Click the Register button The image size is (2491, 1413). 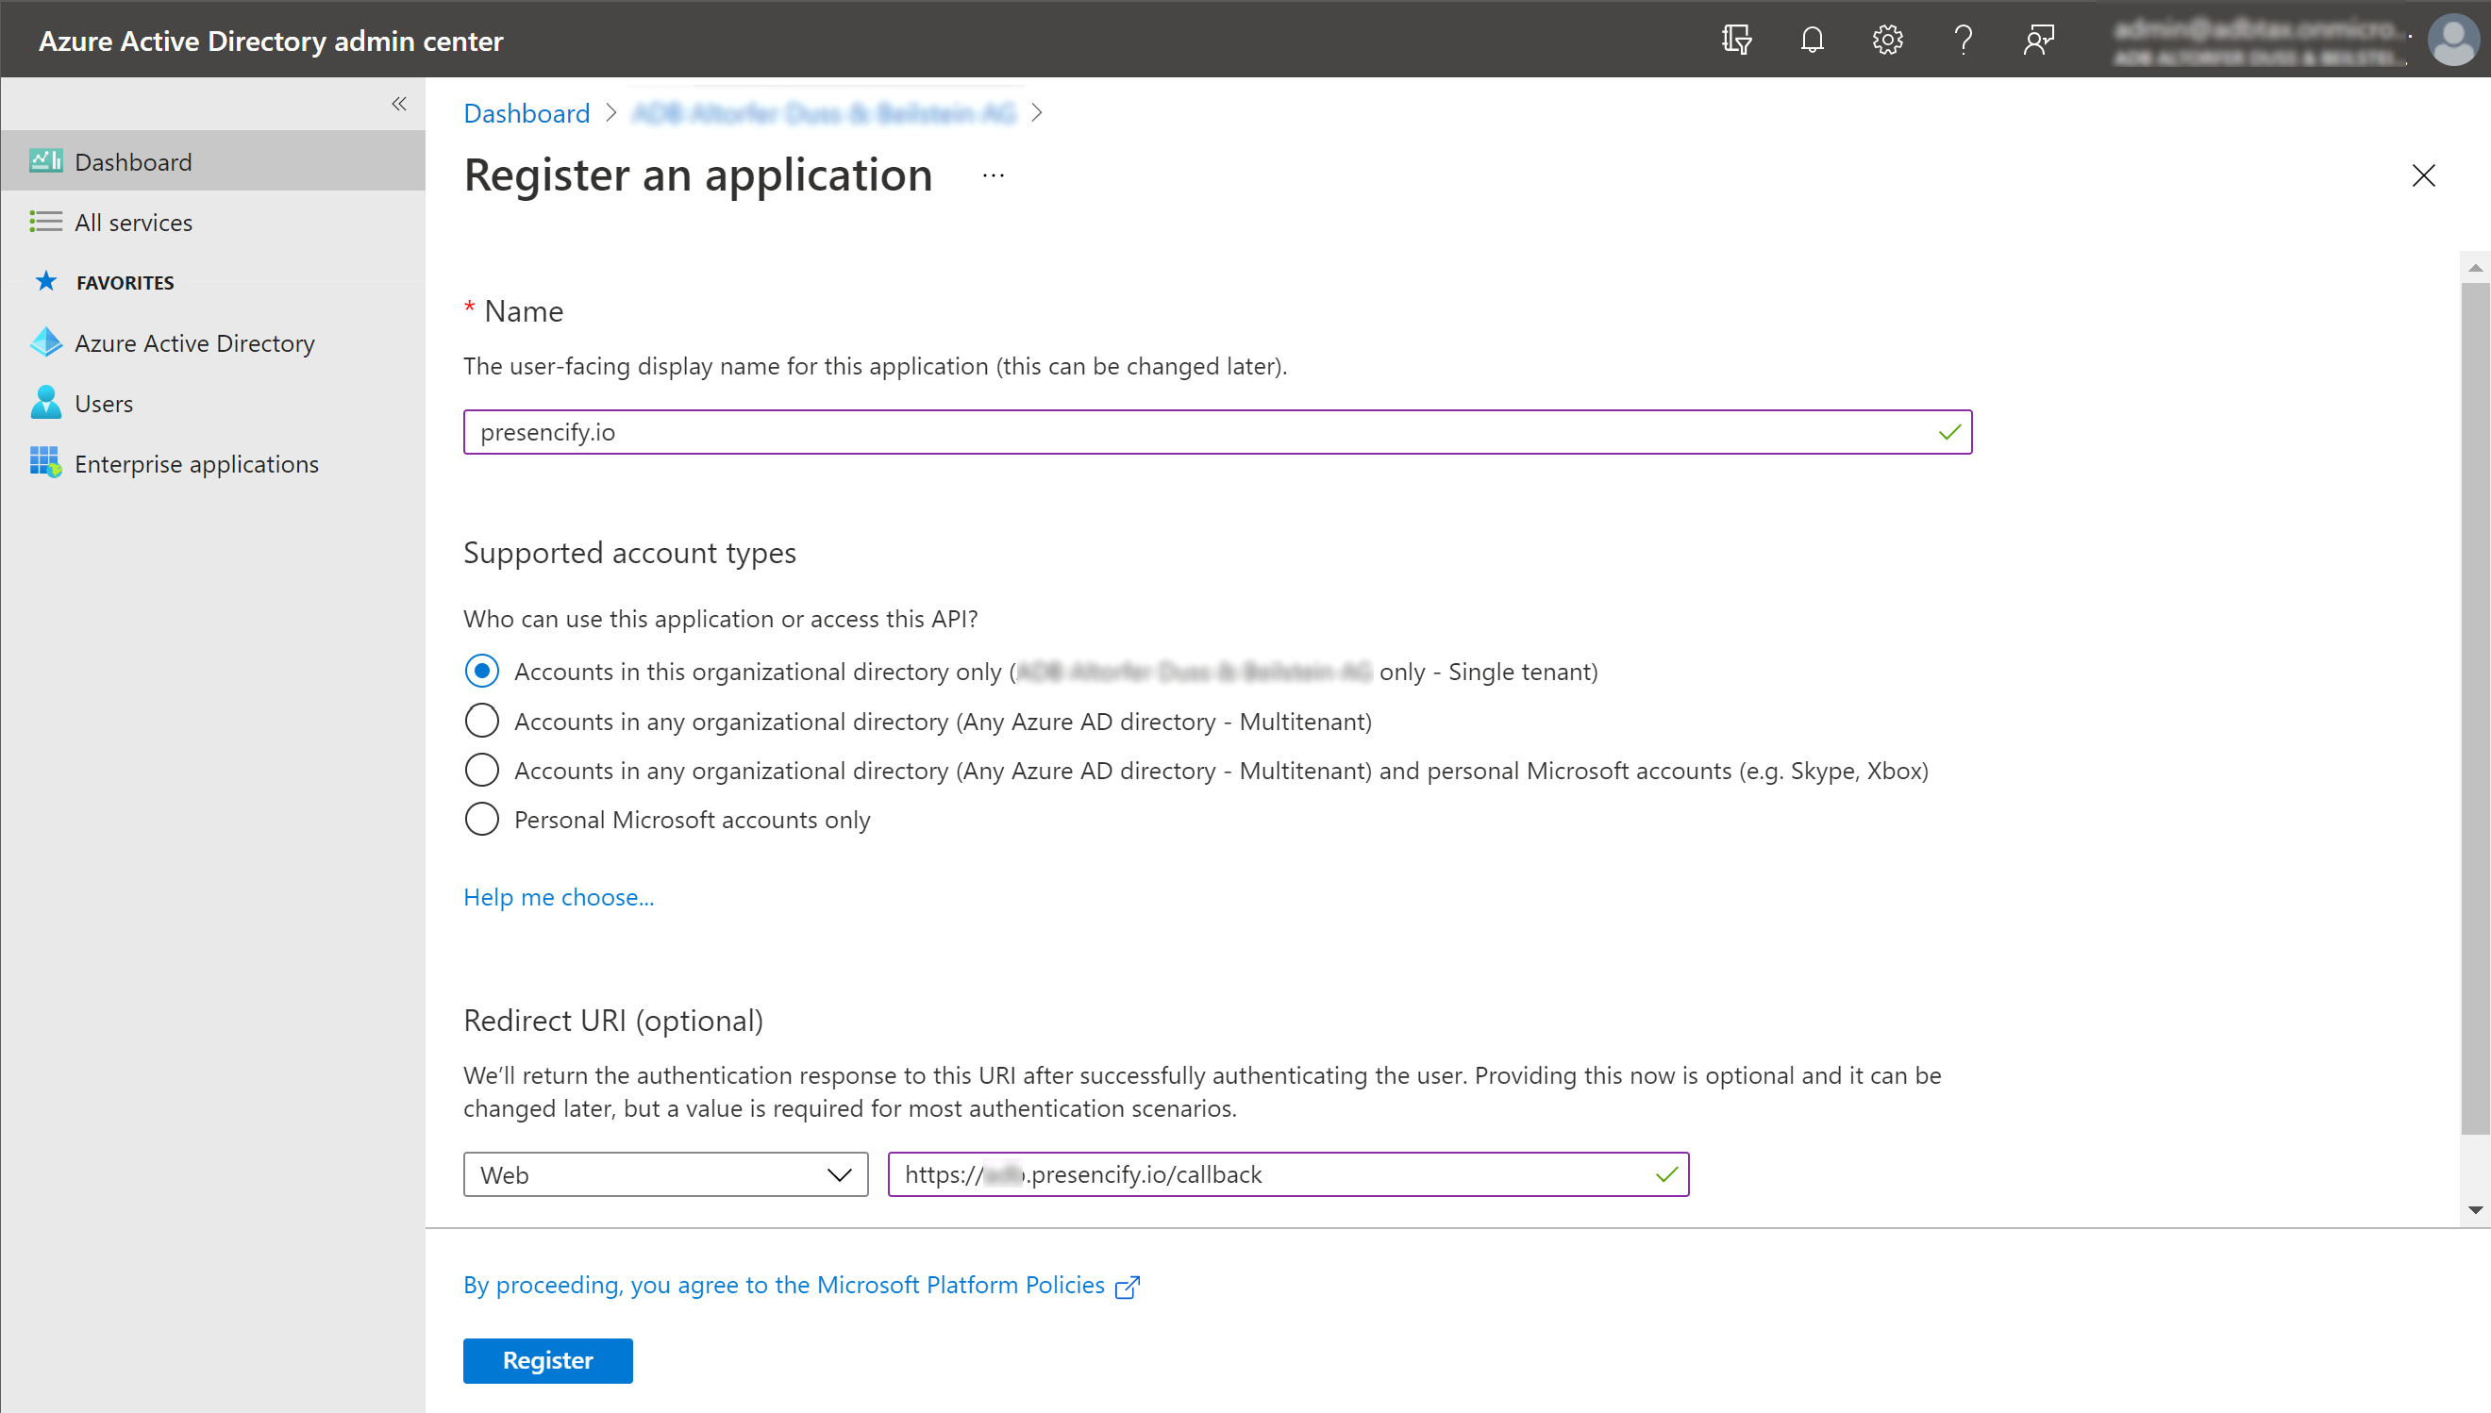pyautogui.click(x=547, y=1360)
